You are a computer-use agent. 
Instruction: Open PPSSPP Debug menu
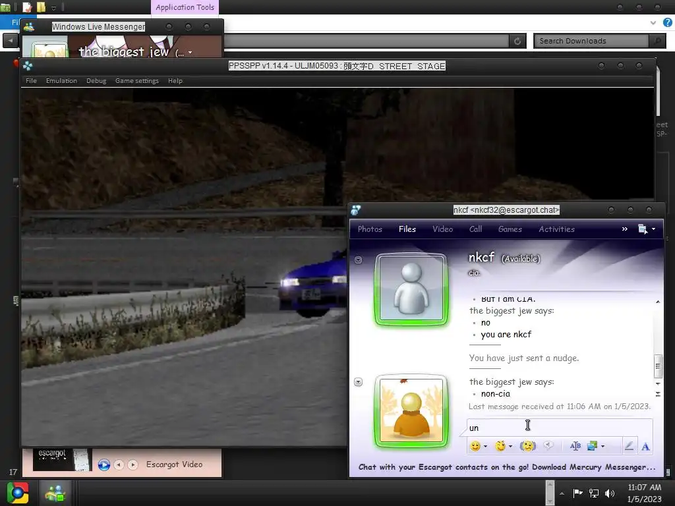[x=96, y=81]
